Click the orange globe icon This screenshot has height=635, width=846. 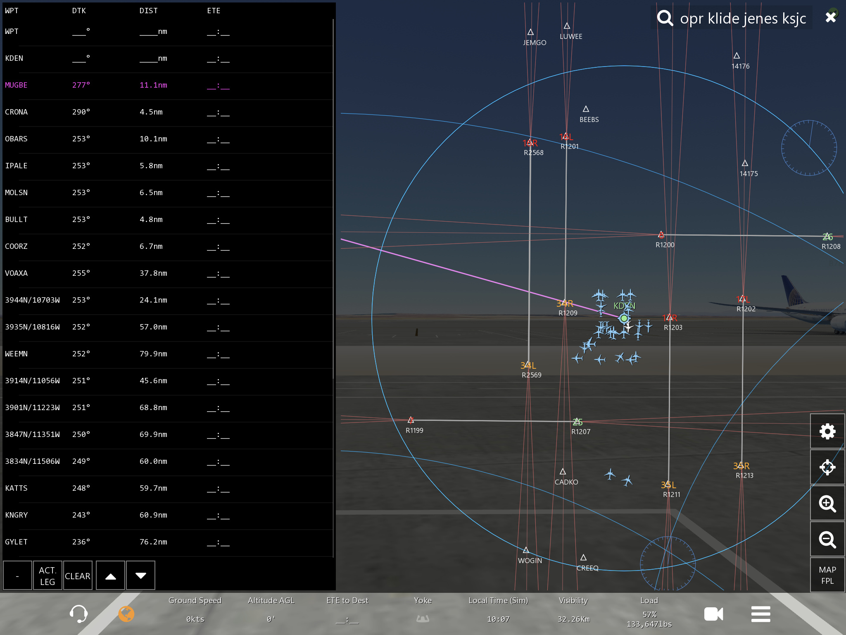[x=126, y=614]
